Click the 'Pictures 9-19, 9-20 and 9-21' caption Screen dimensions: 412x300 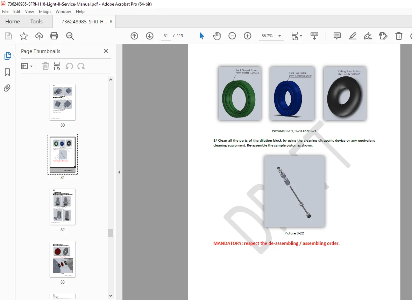(294, 131)
